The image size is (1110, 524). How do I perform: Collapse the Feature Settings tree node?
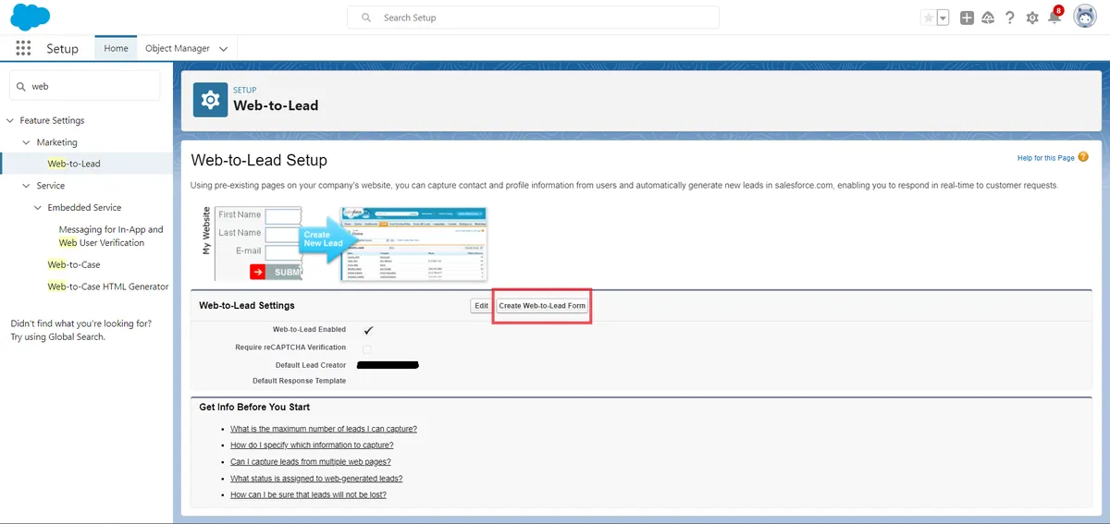10,121
